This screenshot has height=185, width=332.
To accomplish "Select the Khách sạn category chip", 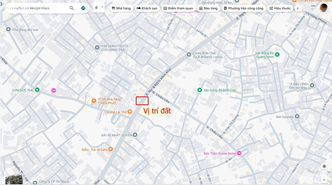I will point(147,8).
